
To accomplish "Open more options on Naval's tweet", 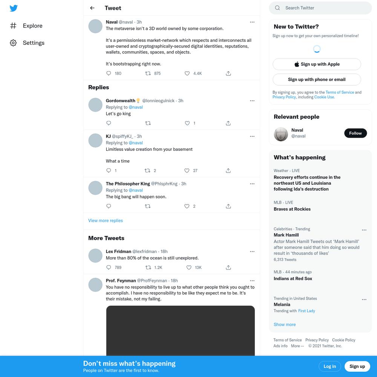I will click(x=252, y=22).
